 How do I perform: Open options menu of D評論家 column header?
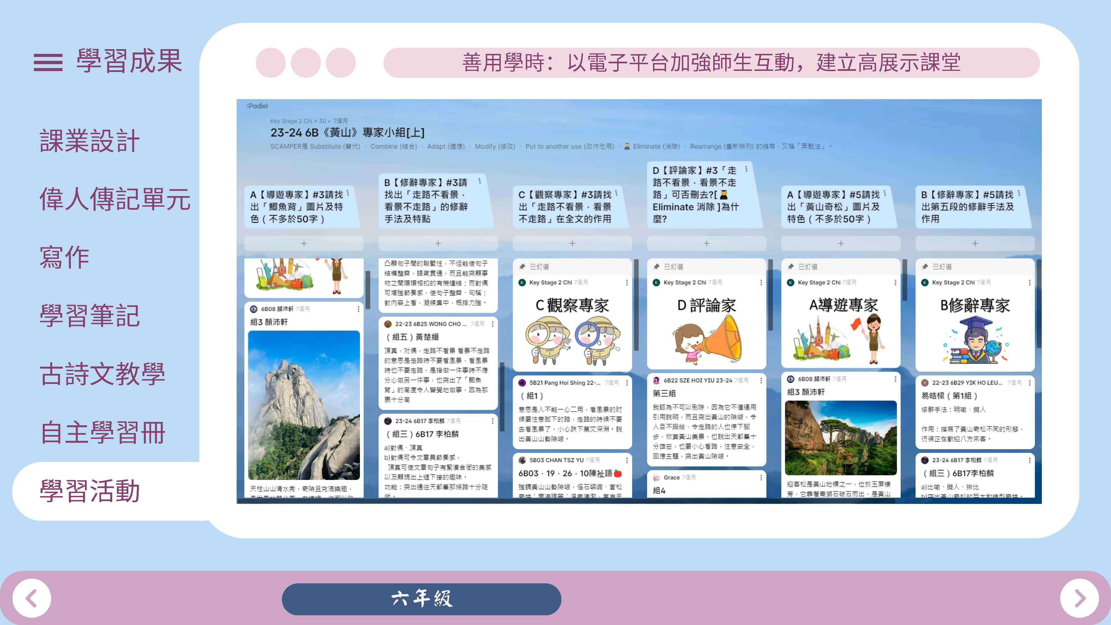pyautogui.click(x=746, y=169)
